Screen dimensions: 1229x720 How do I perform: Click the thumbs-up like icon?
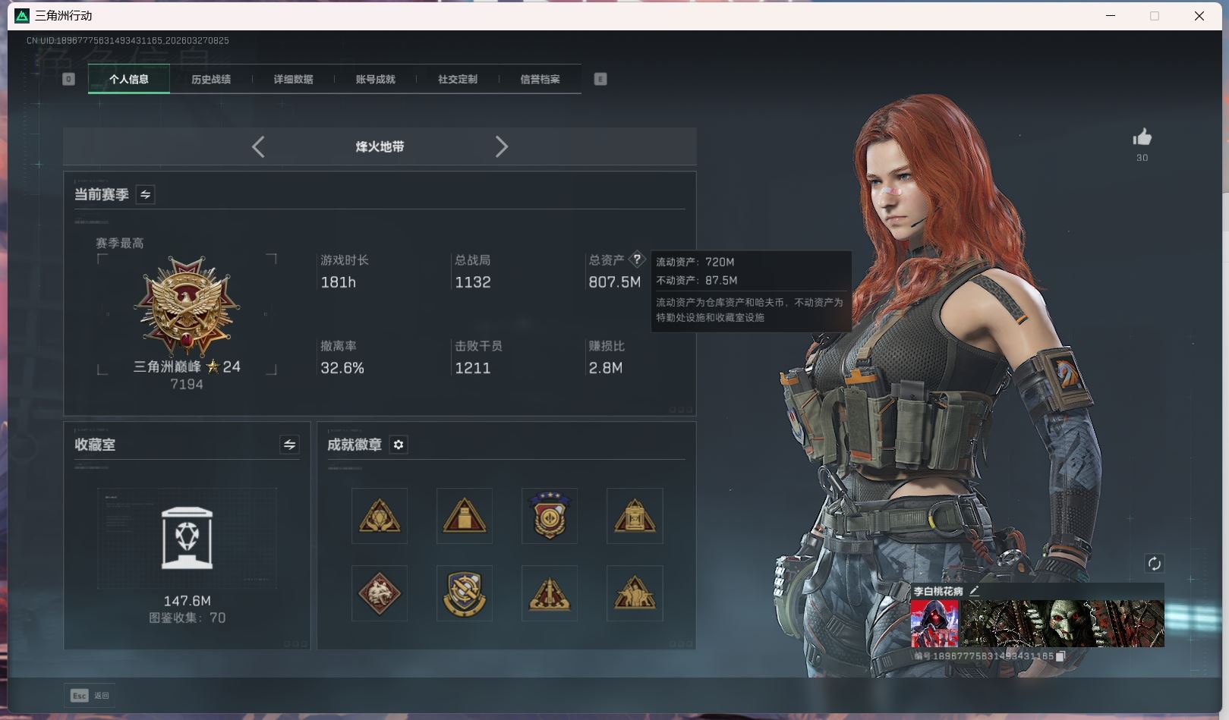(x=1142, y=137)
